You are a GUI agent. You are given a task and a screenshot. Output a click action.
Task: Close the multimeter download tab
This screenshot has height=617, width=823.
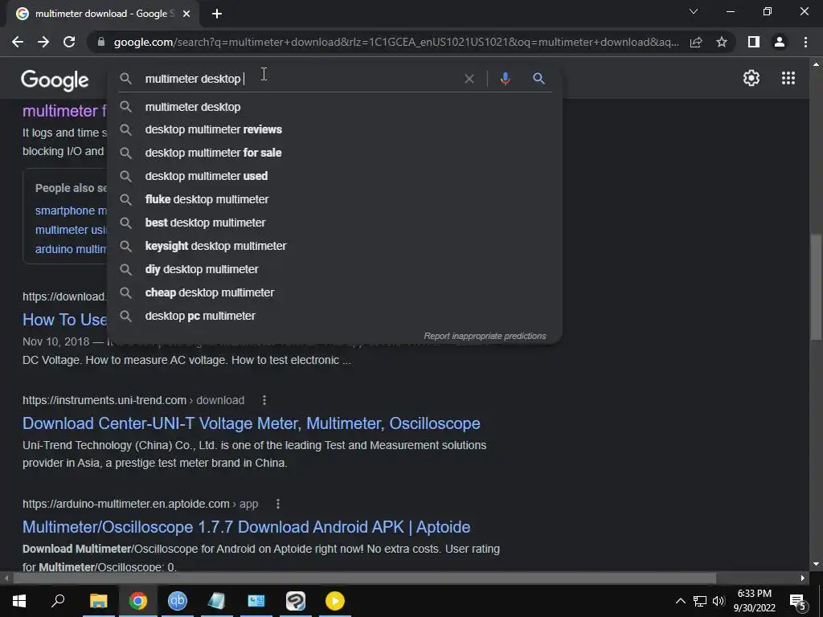186,14
